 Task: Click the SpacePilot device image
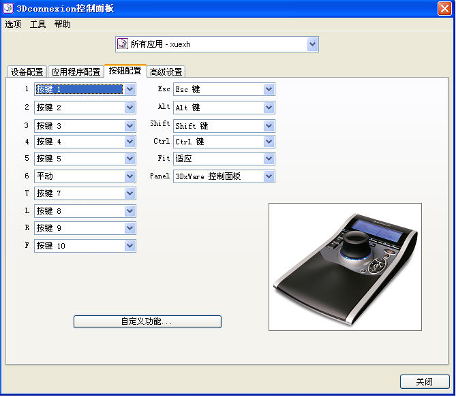[x=345, y=267]
